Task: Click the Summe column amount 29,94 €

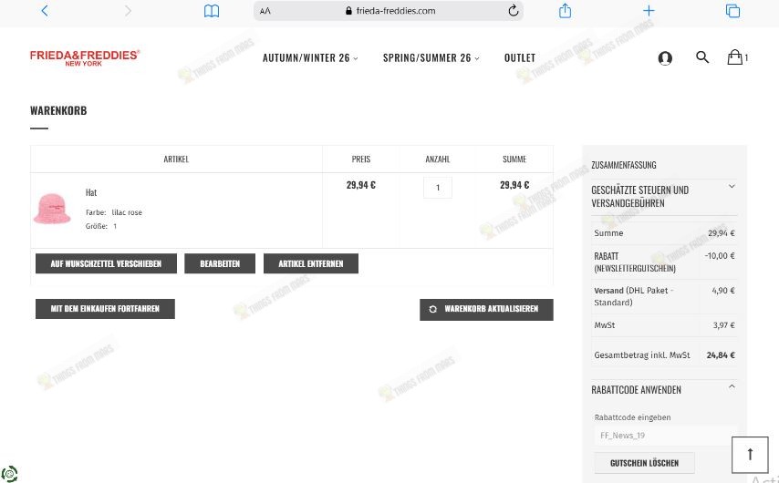Action: 514,185
